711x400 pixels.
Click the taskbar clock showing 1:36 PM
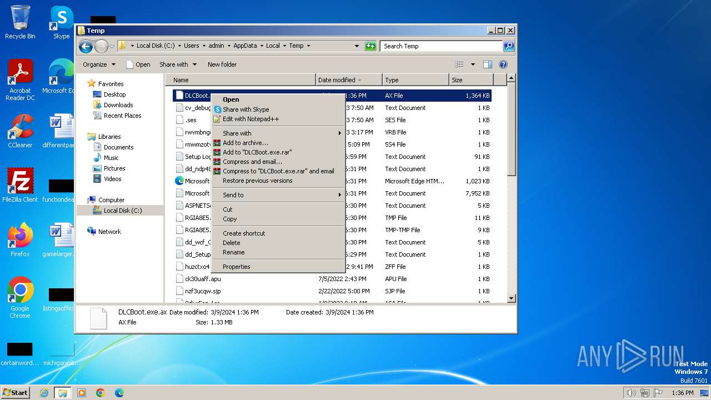pyautogui.click(x=682, y=393)
